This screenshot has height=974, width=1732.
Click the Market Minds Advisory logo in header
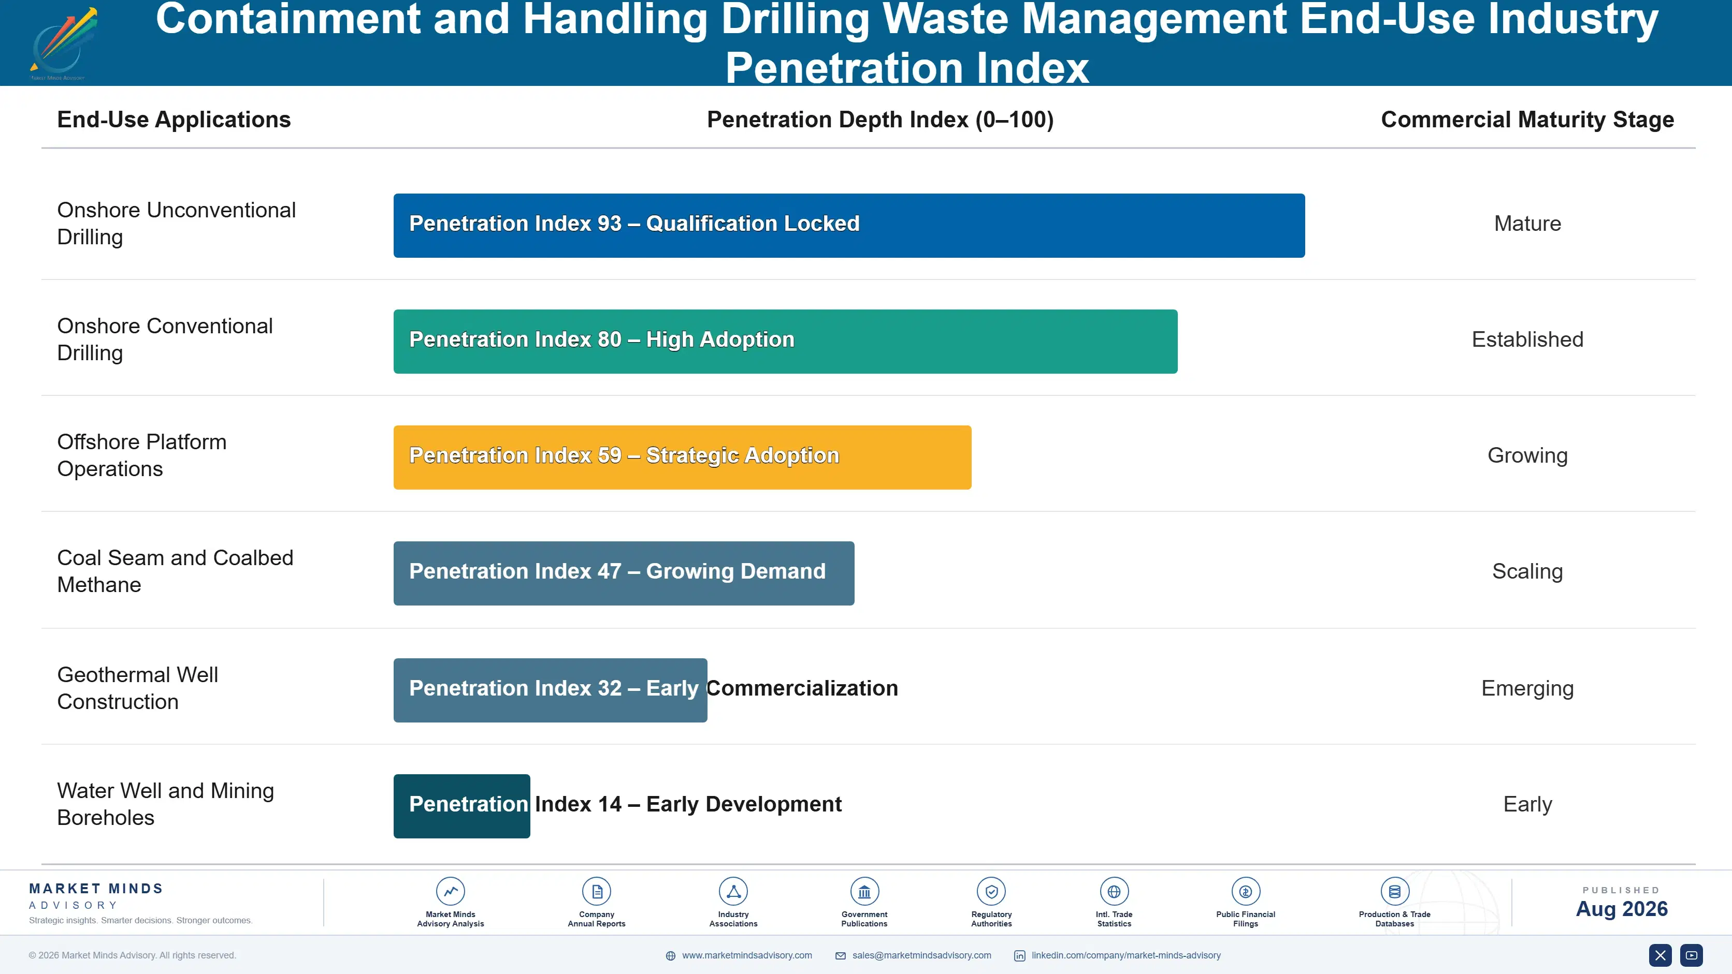click(x=64, y=43)
